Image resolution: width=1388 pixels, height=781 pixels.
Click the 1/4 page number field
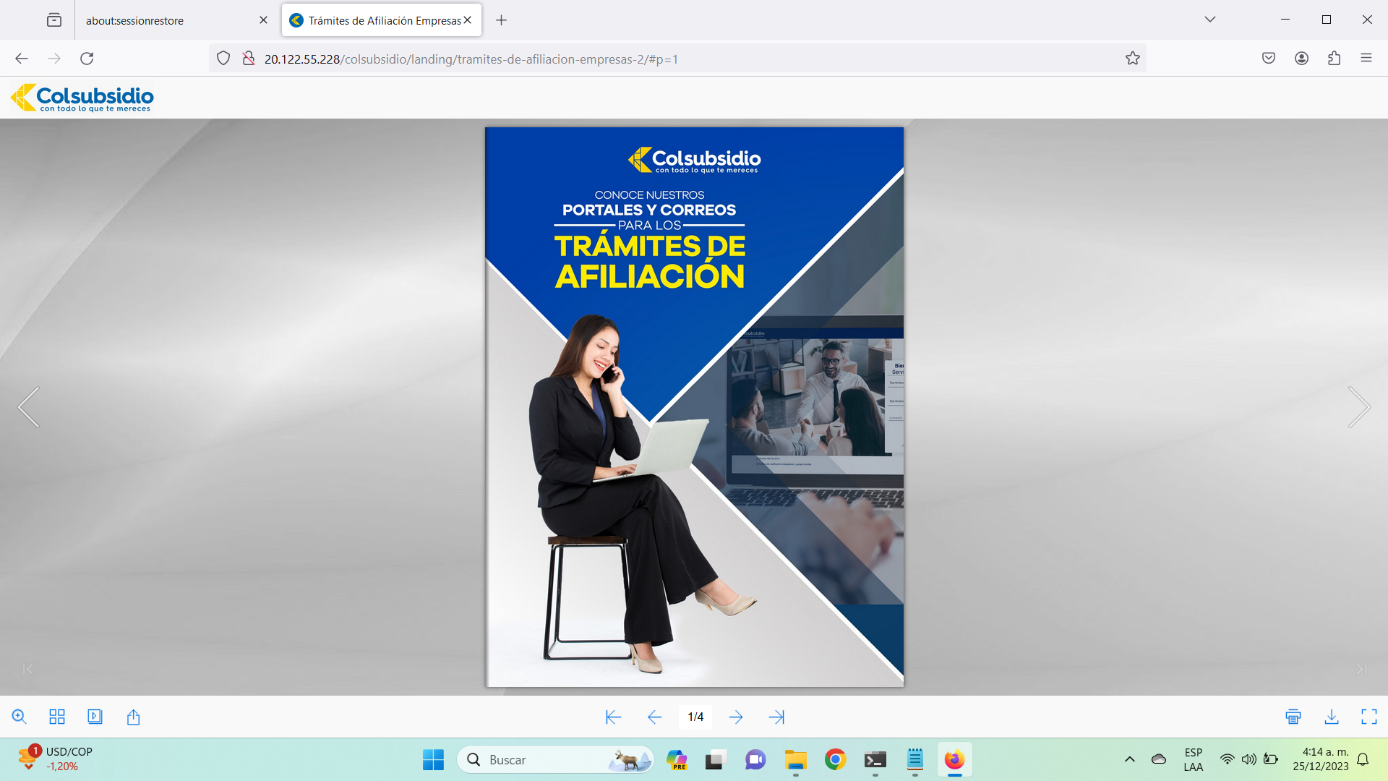click(x=695, y=717)
